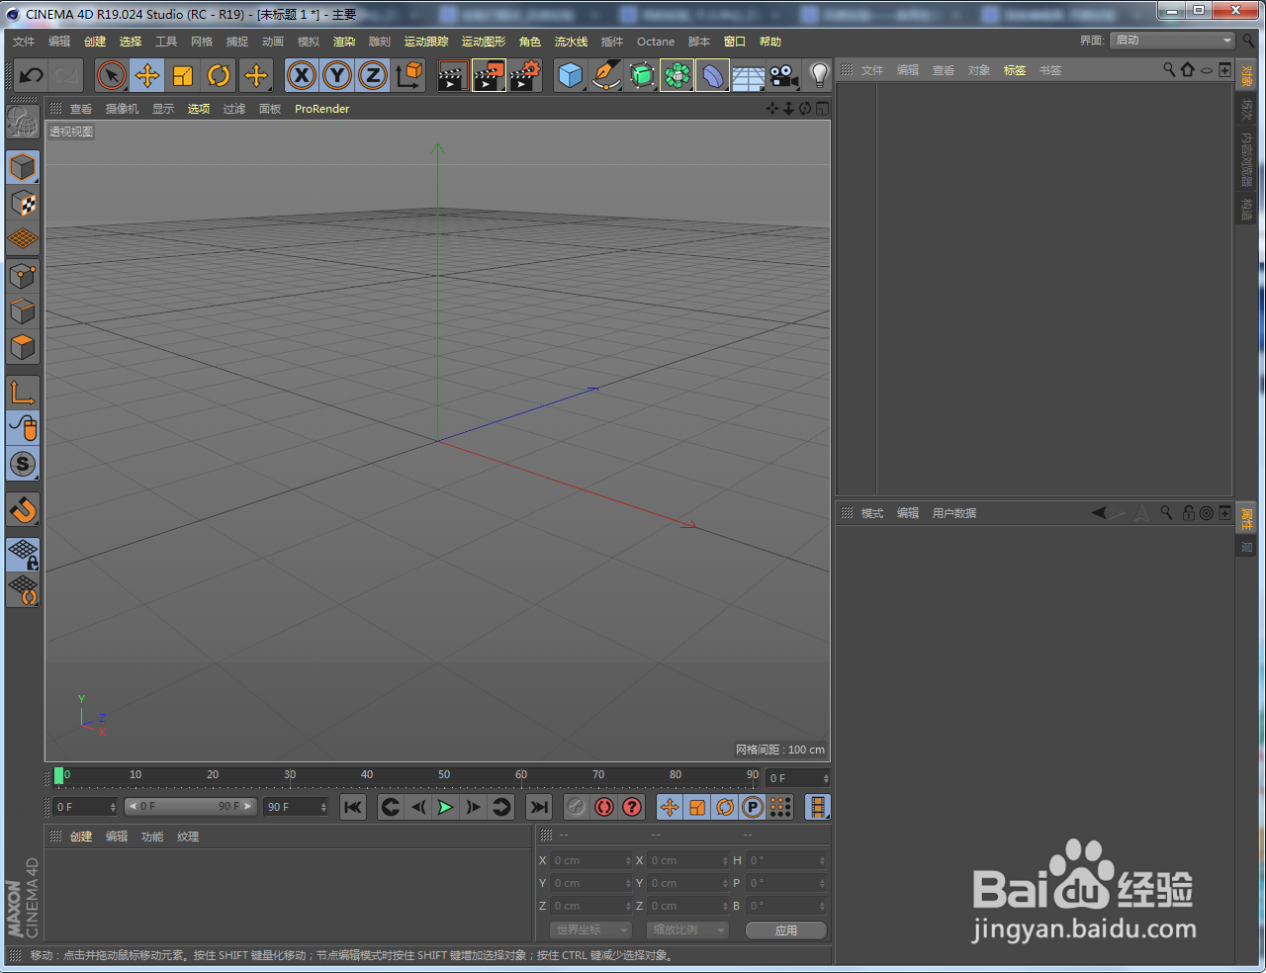Click planar workplane icon at sidebar bottom

[23, 590]
